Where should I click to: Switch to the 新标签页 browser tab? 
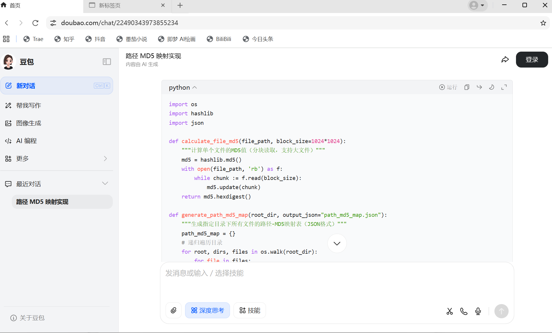click(x=127, y=5)
